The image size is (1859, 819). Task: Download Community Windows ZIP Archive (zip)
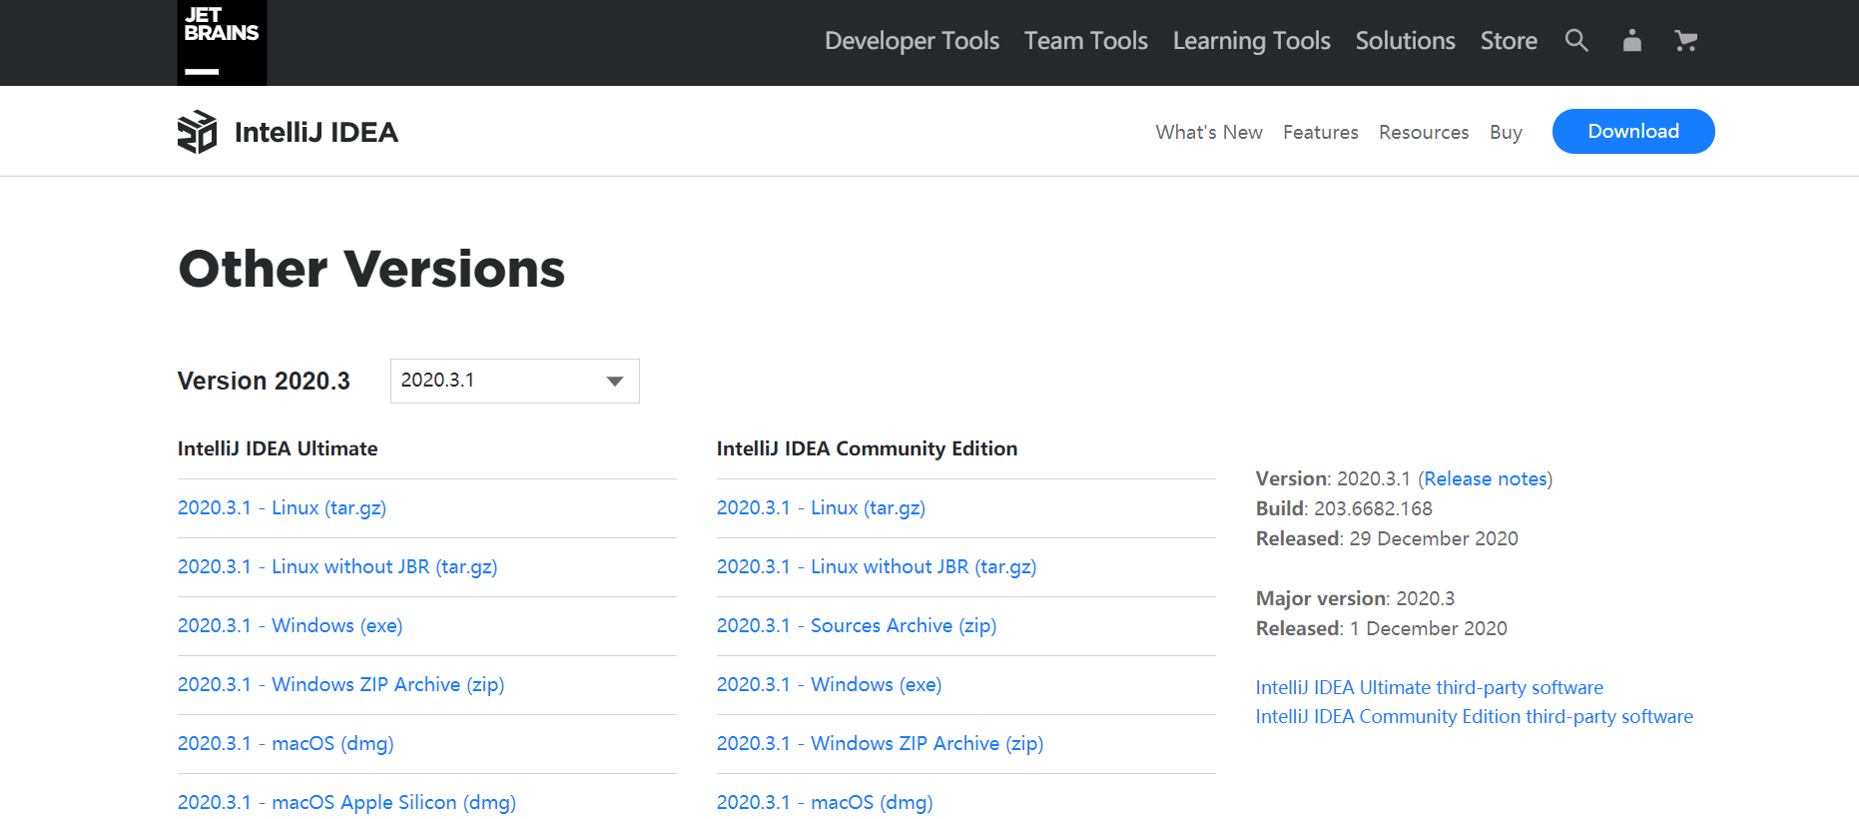(x=881, y=743)
